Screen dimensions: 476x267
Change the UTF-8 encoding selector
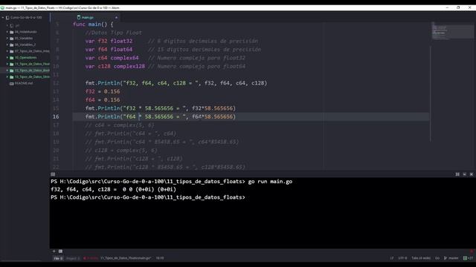pyautogui.click(x=402, y=258)
